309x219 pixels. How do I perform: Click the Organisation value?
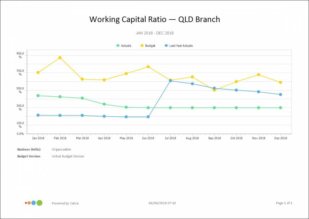pyautogui.click(x=62, y=149)
